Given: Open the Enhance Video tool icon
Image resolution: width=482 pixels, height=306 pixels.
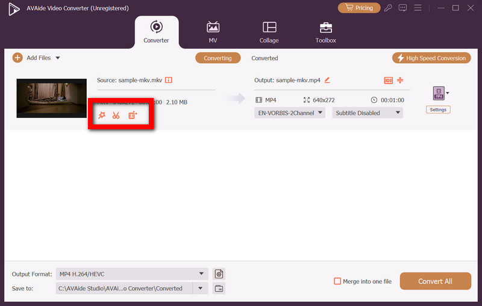Looking at the screenshot, I should click(x=133, y=115).
